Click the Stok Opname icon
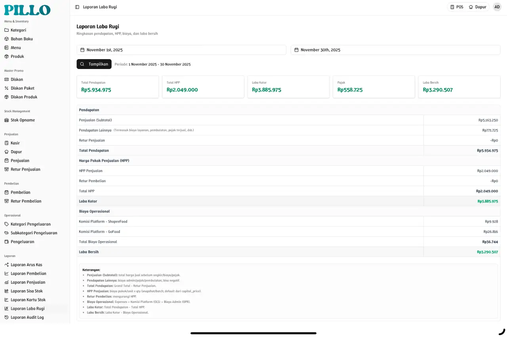 [7, 120]
